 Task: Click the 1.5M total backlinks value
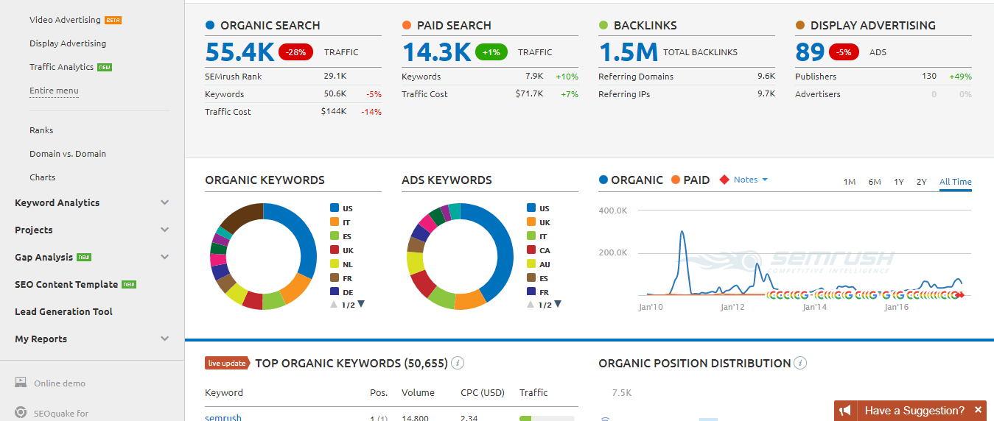629,52
